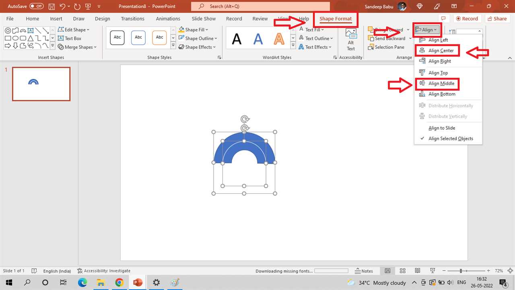The width and height of the screenshot is (515, 290).
Task: Click the Alt Text icon
Action: (351, 39)
